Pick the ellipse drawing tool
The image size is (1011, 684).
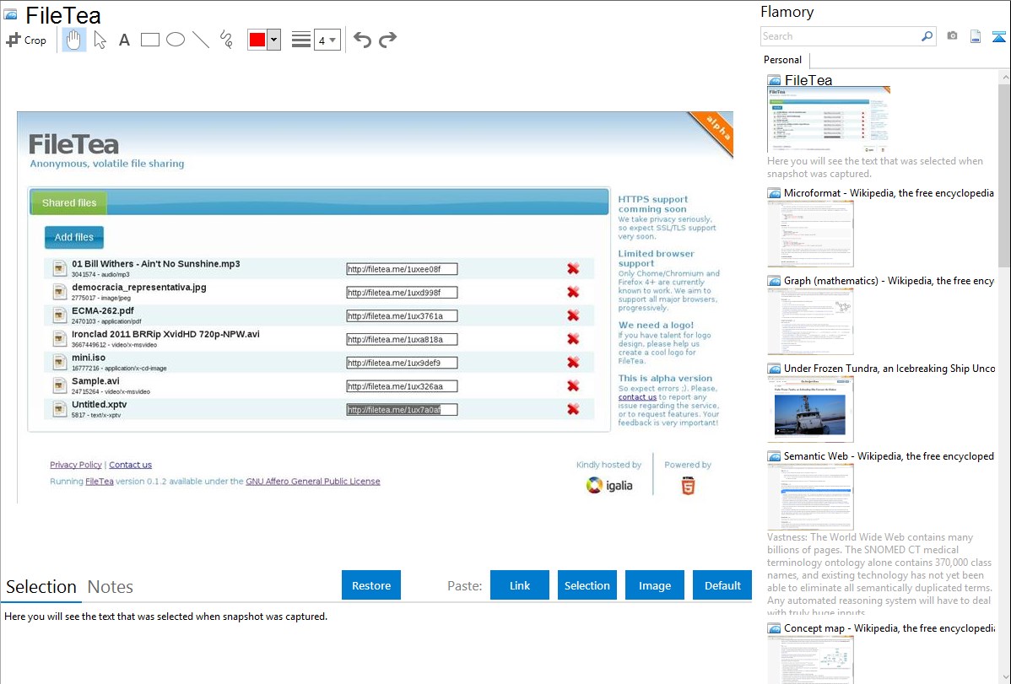176,40
